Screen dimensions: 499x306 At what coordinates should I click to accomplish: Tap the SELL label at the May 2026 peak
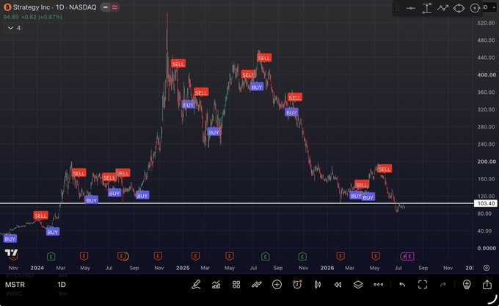click(385, 170)
